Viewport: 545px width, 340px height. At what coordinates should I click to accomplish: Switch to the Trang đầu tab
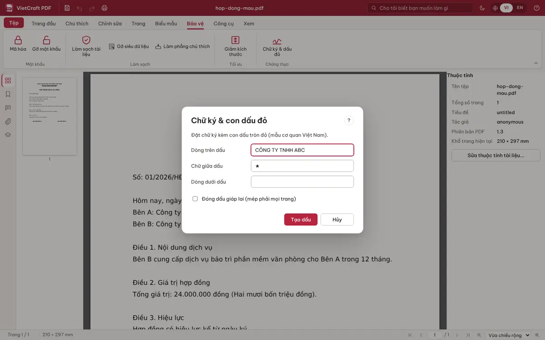point(44,24)
